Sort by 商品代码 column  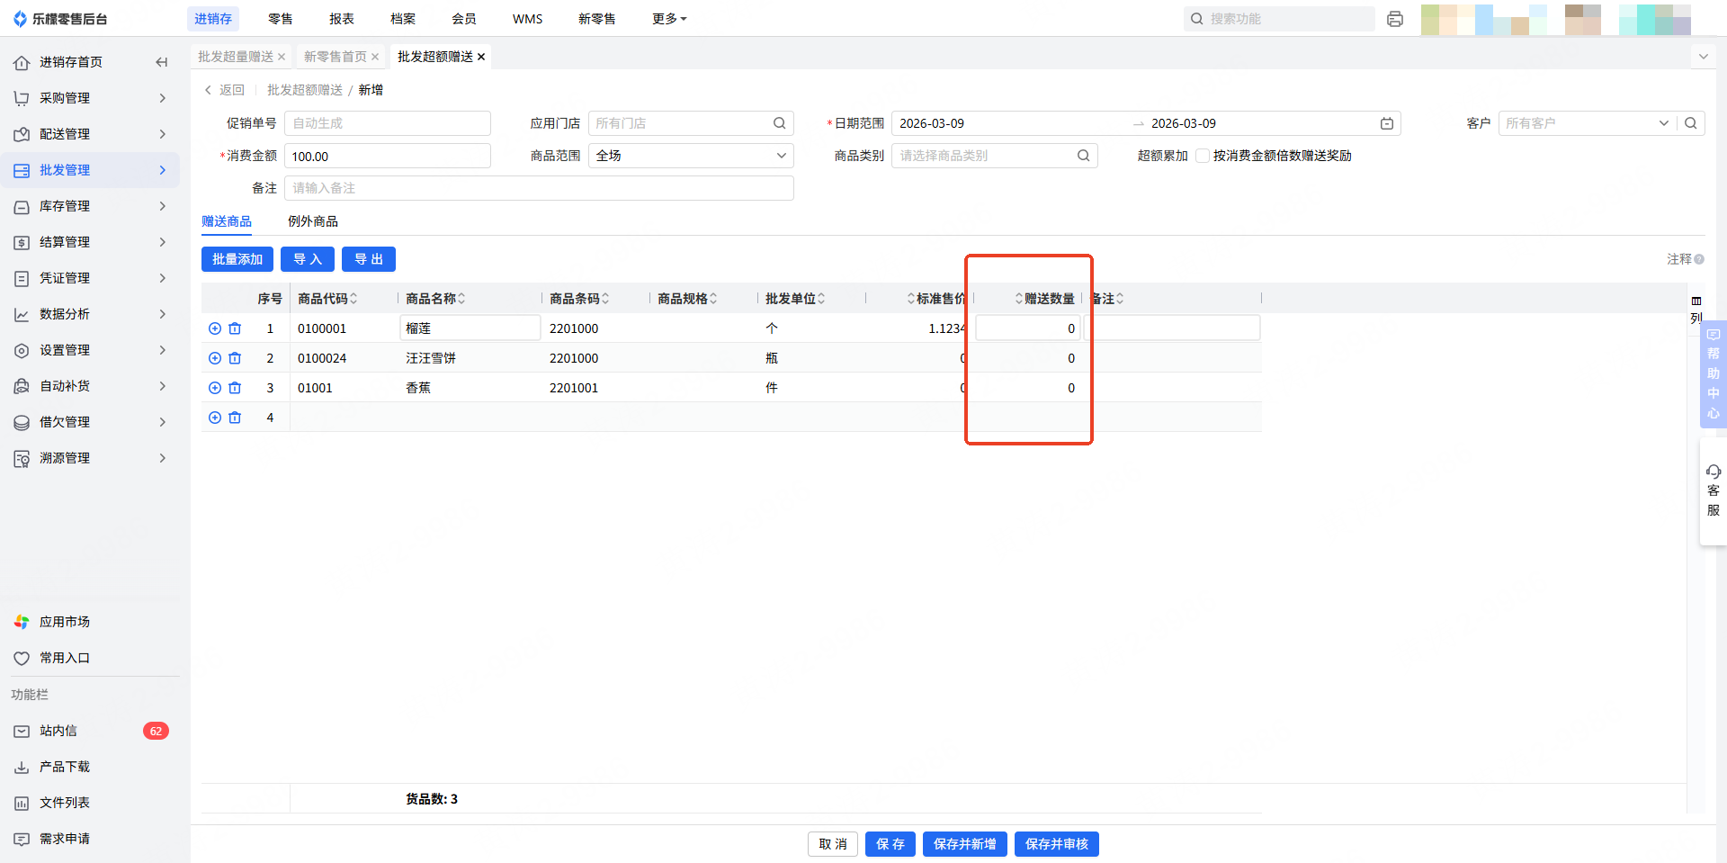tap(353, 299)
